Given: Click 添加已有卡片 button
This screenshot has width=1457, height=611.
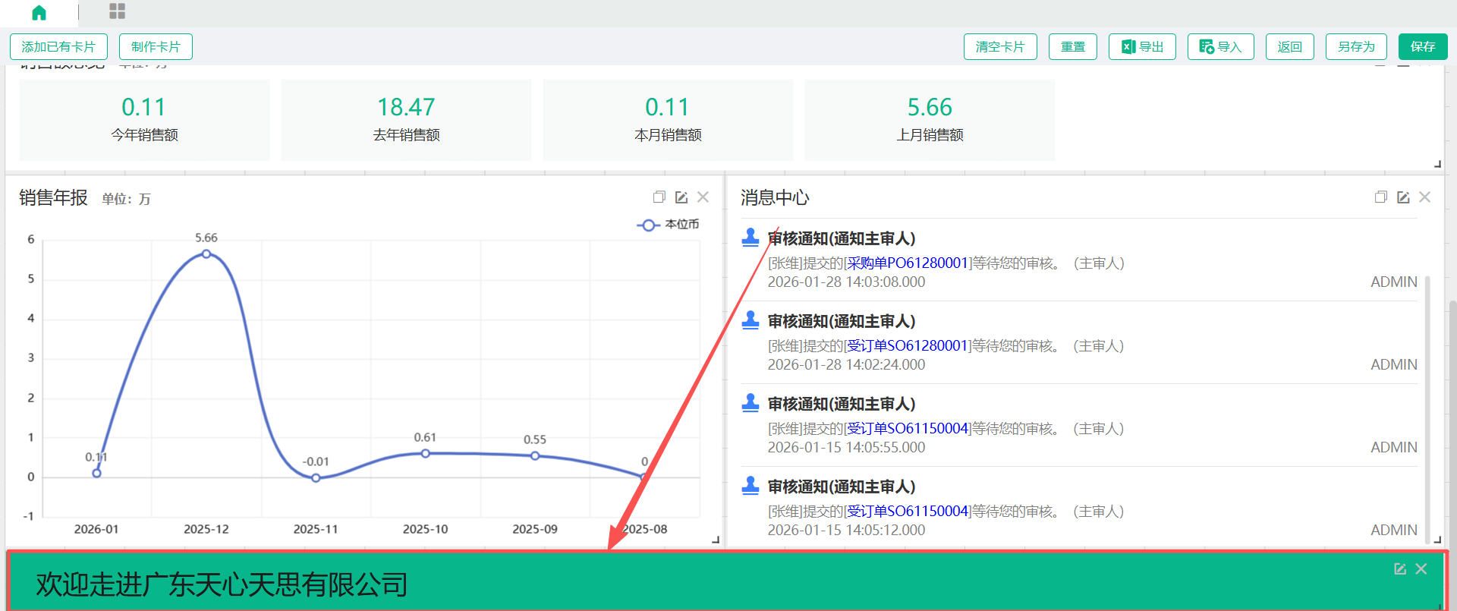Looking at the screenshot, I should tap(58, 47).
